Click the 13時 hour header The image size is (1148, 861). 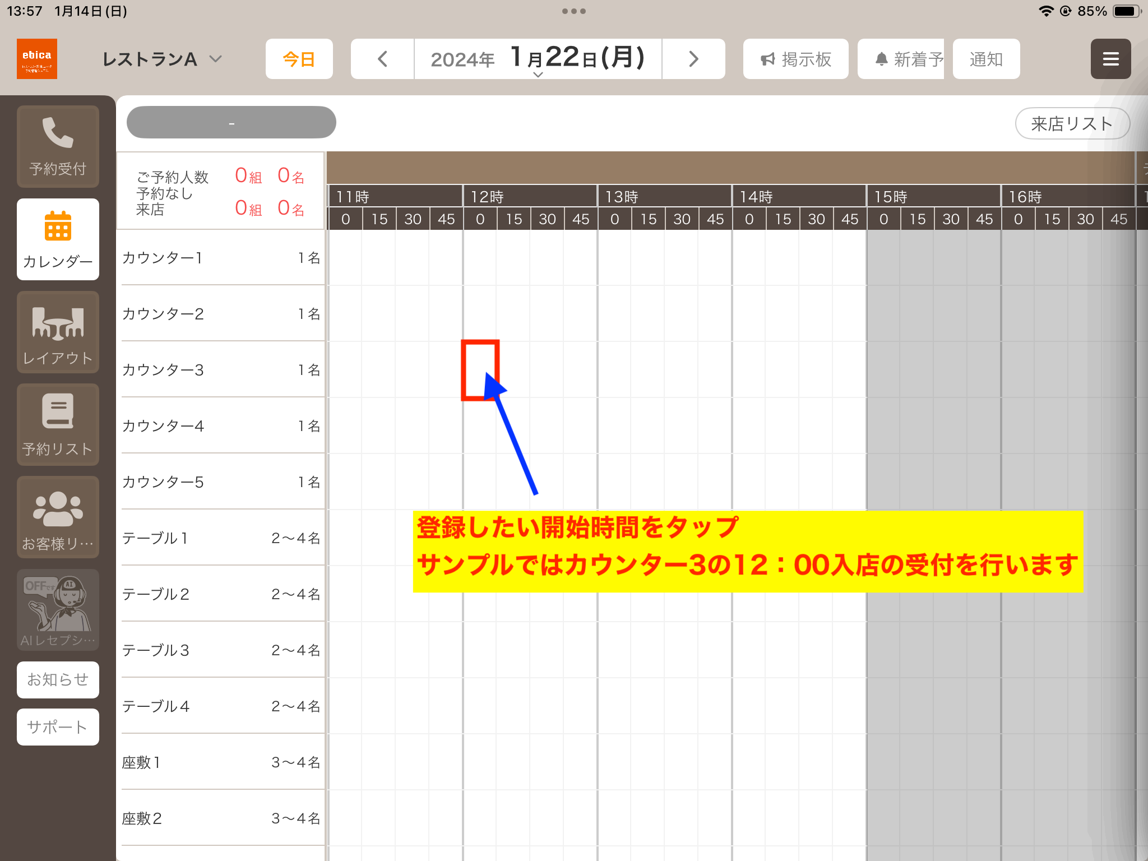pyautogui.click(x=665, y=197)
